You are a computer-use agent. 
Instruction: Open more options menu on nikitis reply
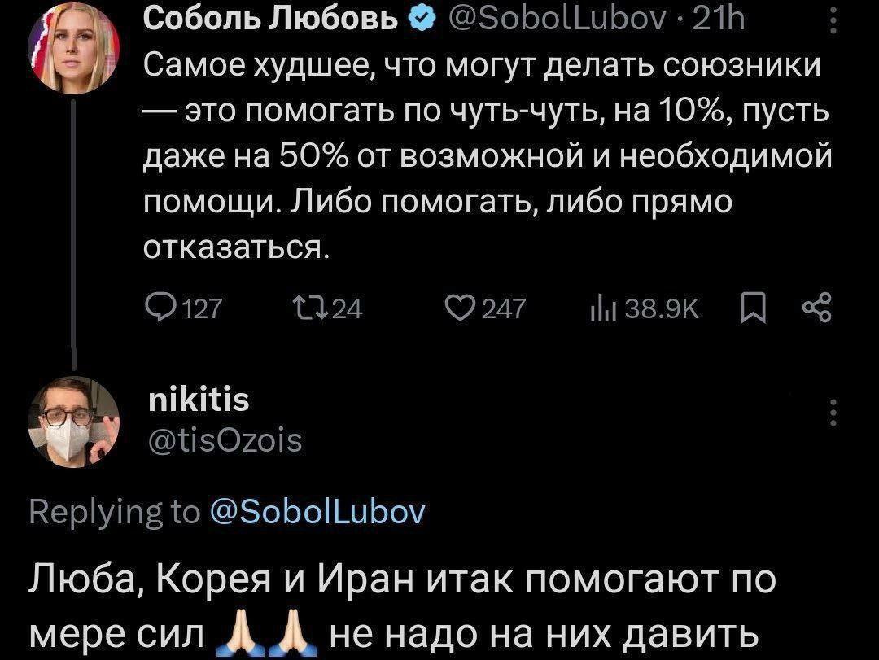pos(831,413)
